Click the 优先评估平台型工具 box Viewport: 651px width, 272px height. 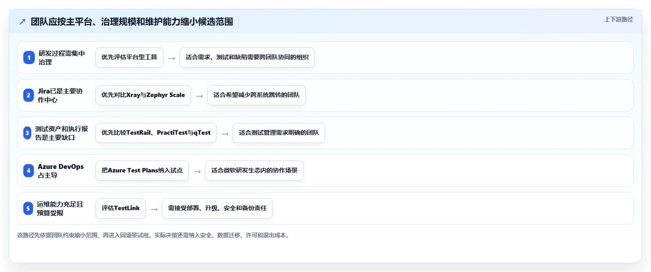click(x=129, y=57)
